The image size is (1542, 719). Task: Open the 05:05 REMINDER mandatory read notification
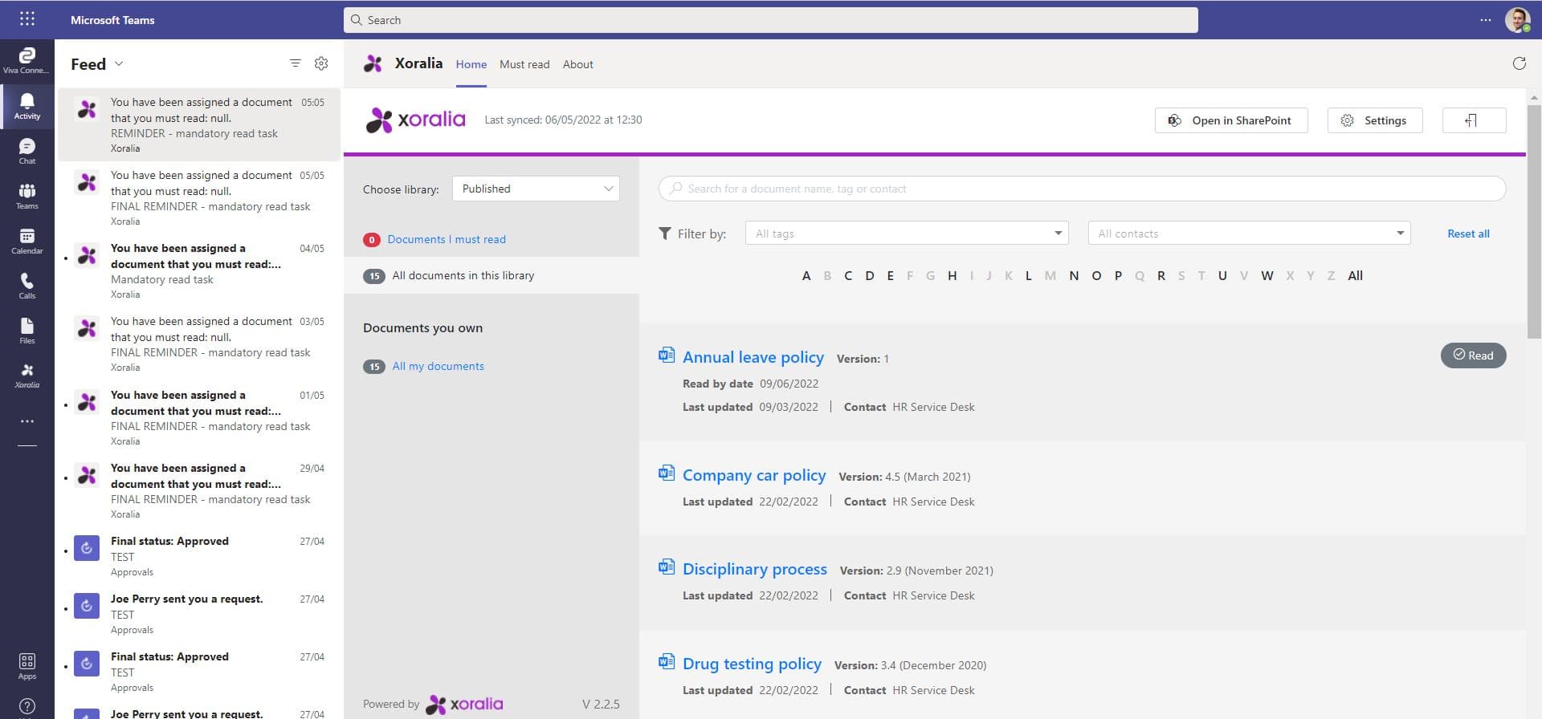click(199, 124)
